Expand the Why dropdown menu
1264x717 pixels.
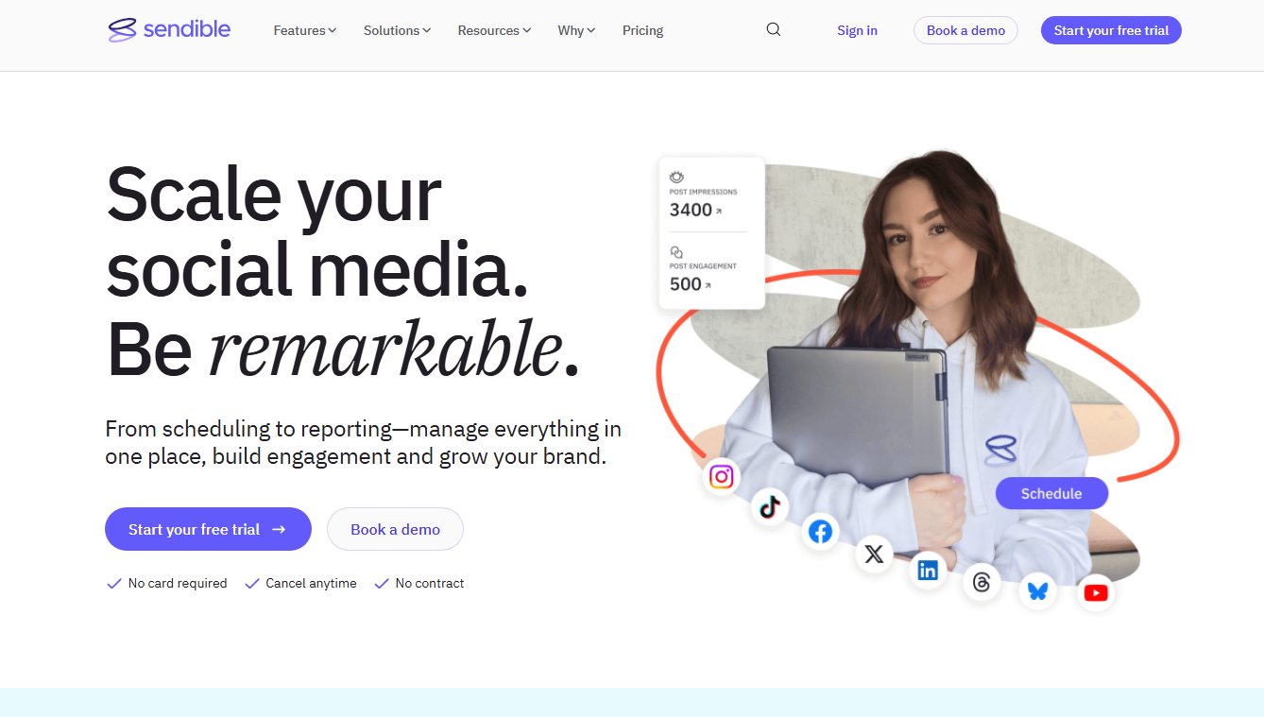pos(576,30)
